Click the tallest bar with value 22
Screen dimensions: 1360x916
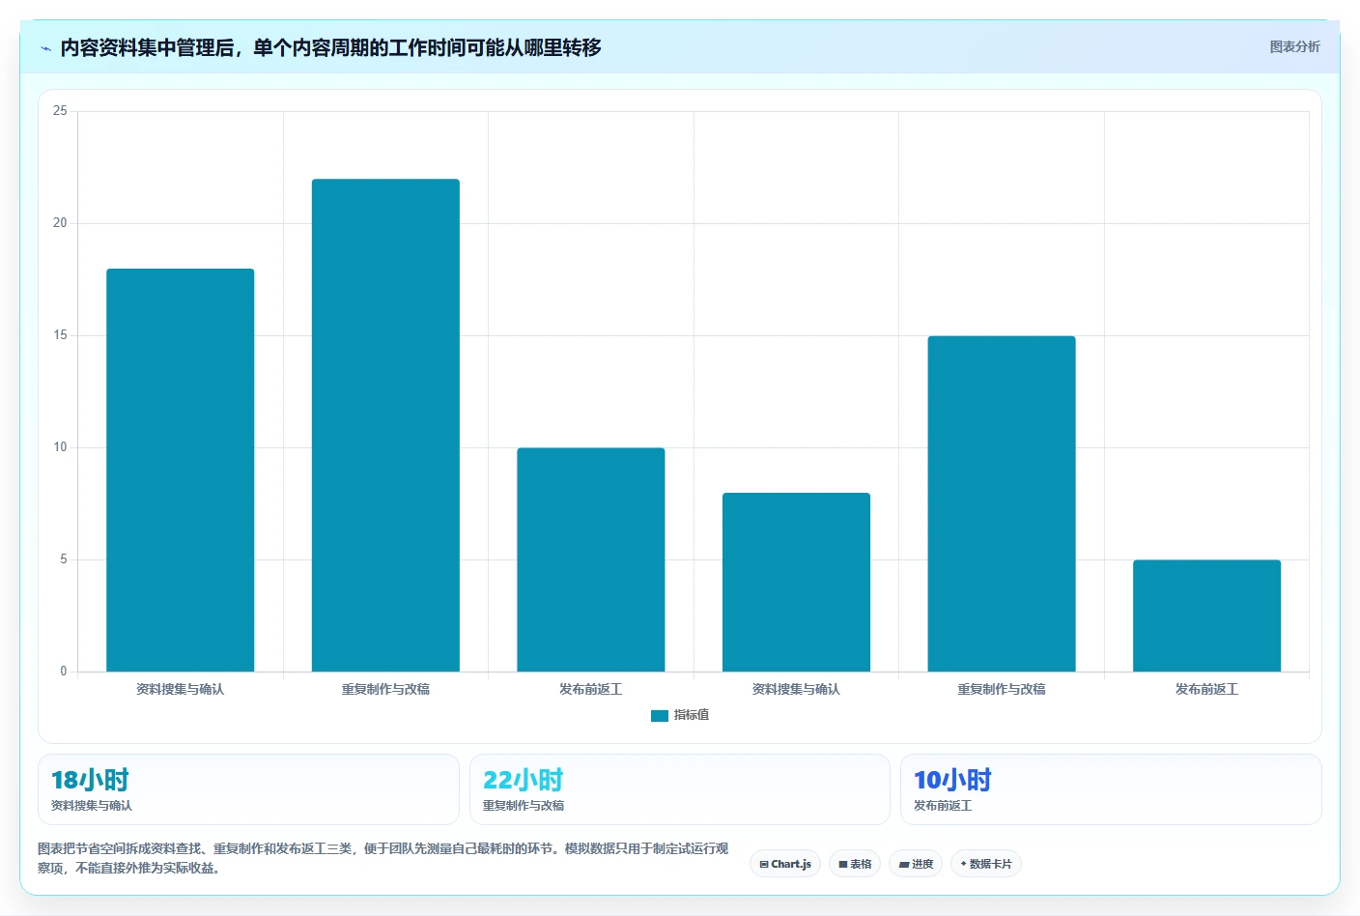tap(385, 425)
